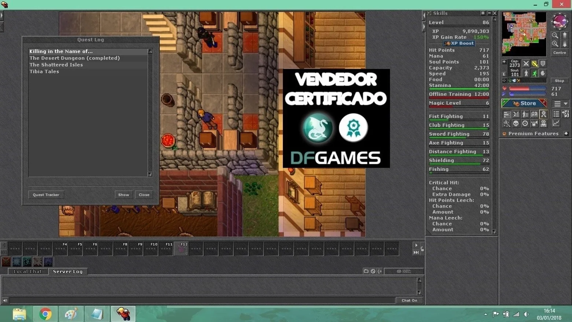
Task: Select the Killing in the Name of... quest
Action: click(88, 51)
